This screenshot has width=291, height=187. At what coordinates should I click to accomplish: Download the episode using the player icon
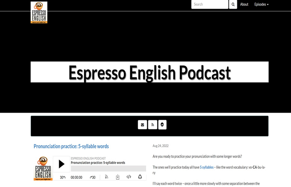(117, 177)
